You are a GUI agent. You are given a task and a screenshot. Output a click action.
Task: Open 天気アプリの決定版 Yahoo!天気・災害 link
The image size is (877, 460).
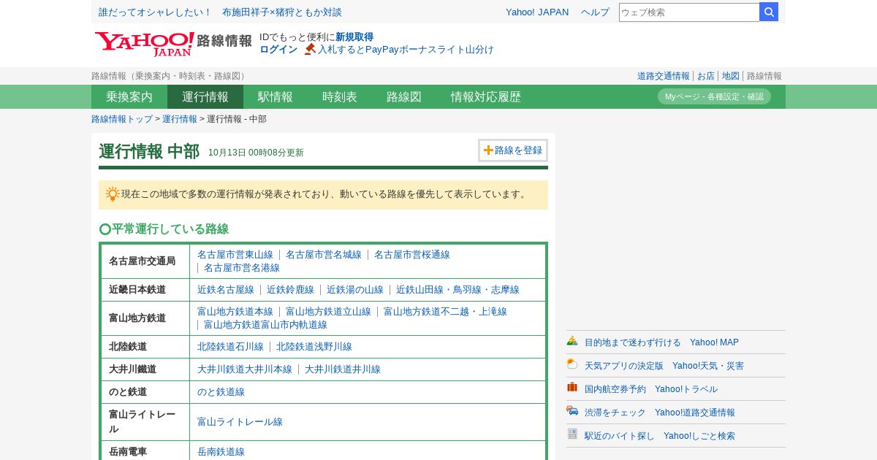pyautogui.click(x=664, y=366)
